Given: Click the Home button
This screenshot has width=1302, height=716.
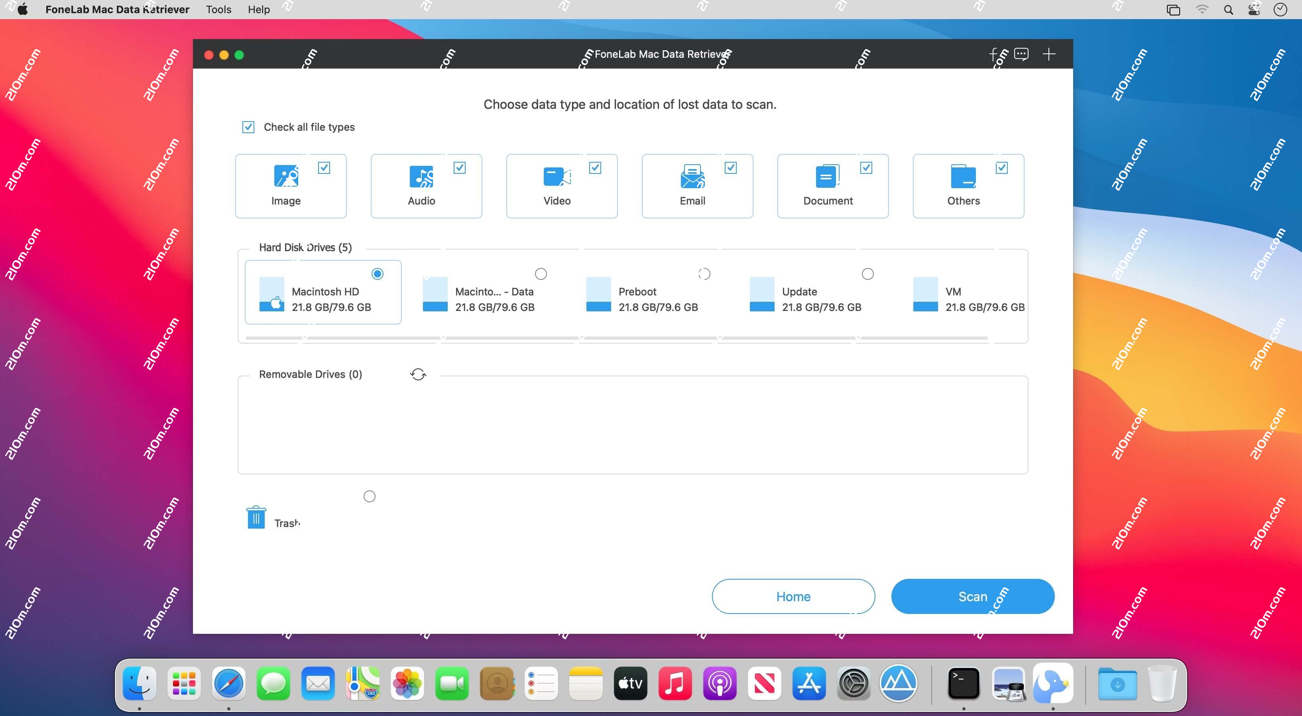Looking at the screenshot, I should pyautogui.click(x=793, y=596).
